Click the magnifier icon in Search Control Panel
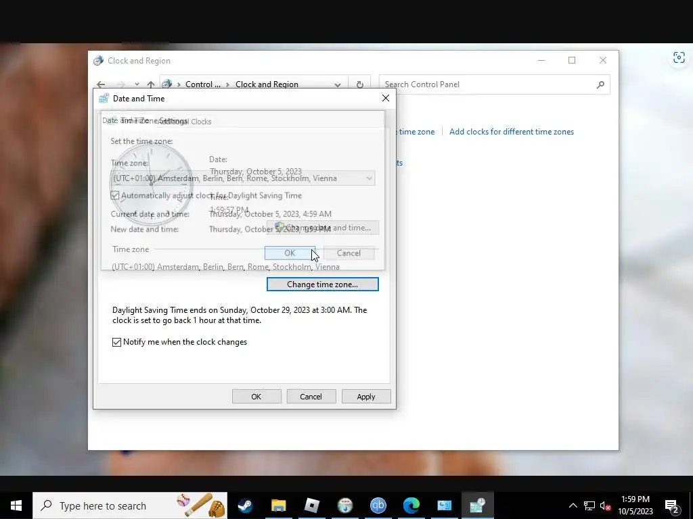The height and width of the screenshot is (519, 693). tap(600, 84)
